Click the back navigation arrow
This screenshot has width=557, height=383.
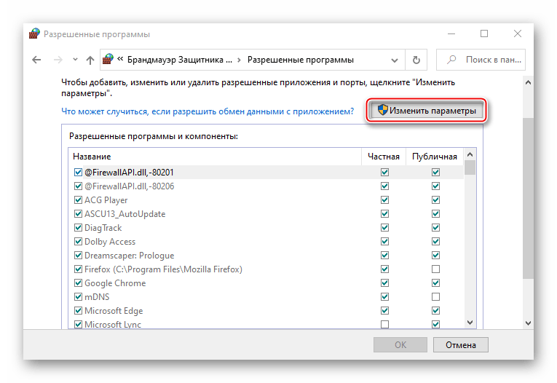pyautogui.click(x=36, y=60)
